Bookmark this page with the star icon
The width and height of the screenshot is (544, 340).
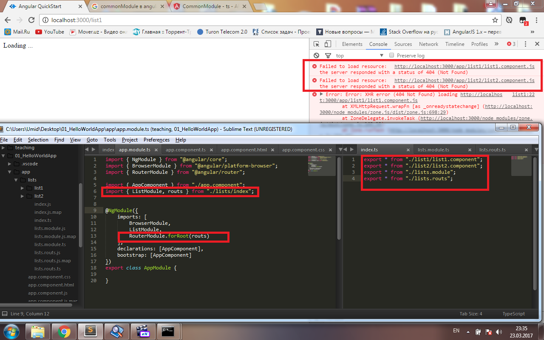pyautogui.click(x=495, y=20)
